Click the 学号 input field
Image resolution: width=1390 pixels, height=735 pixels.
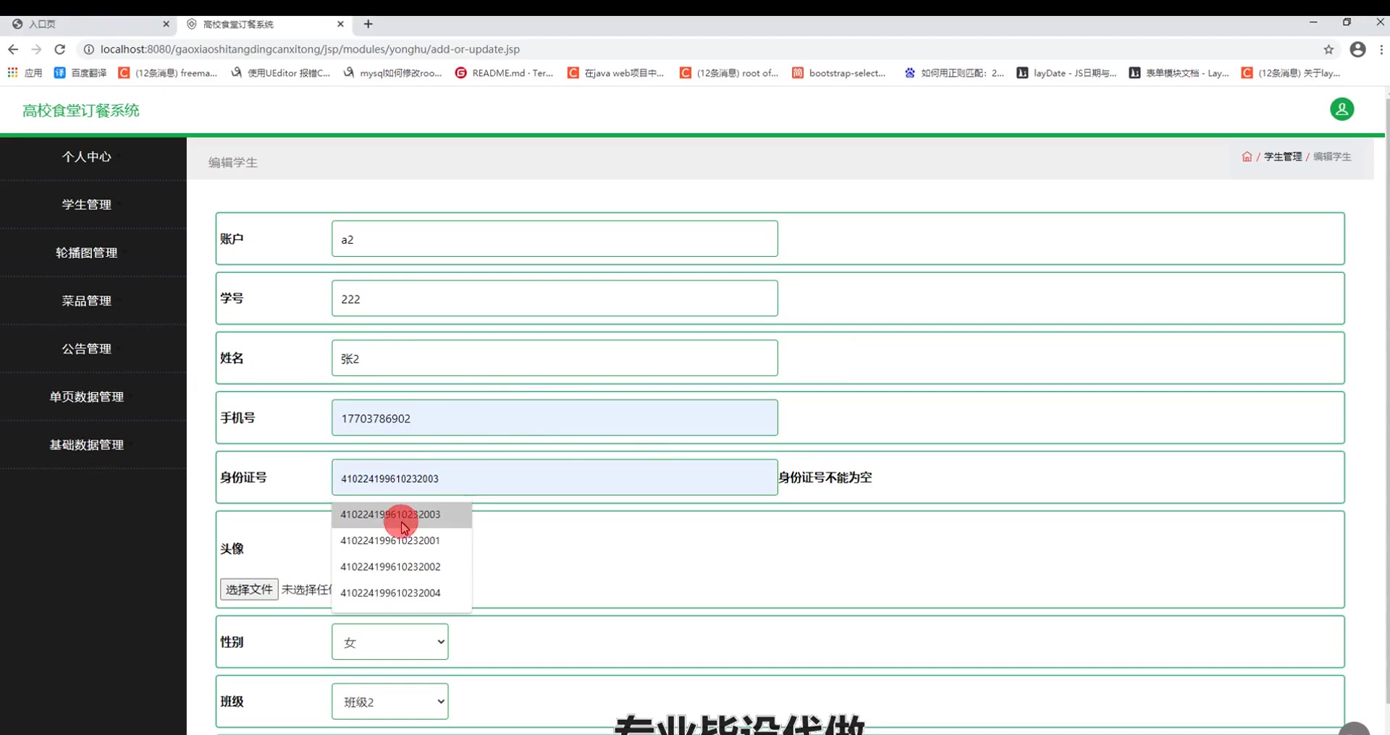pyautogui.click(x=555, y=298)
